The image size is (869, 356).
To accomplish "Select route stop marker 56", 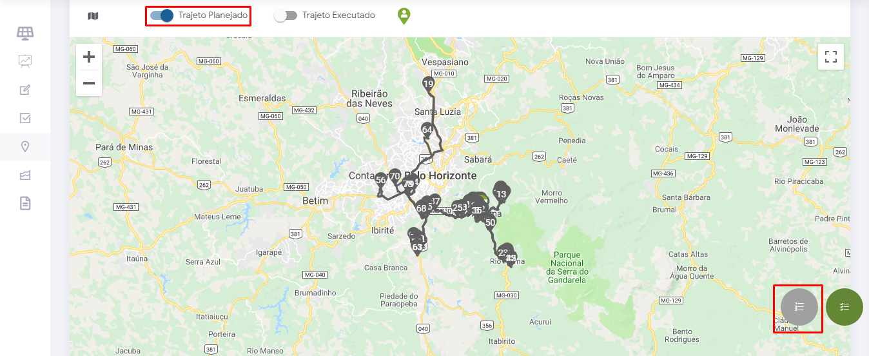I will pyautogui.click(x=381, y=181).
